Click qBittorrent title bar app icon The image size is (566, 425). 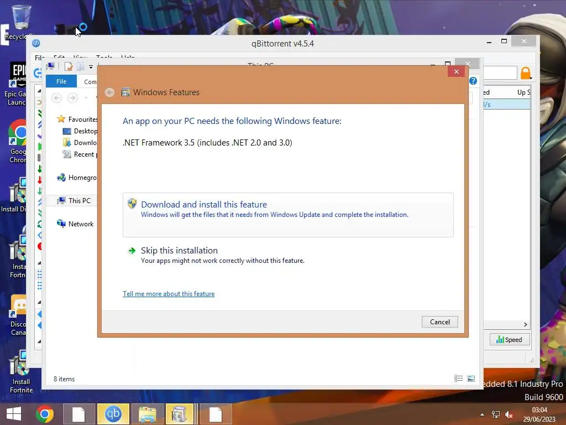(36, 43)
